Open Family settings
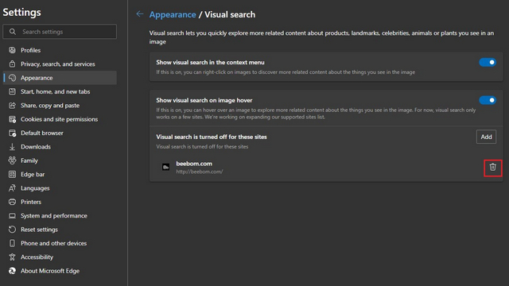 [60, 160]
